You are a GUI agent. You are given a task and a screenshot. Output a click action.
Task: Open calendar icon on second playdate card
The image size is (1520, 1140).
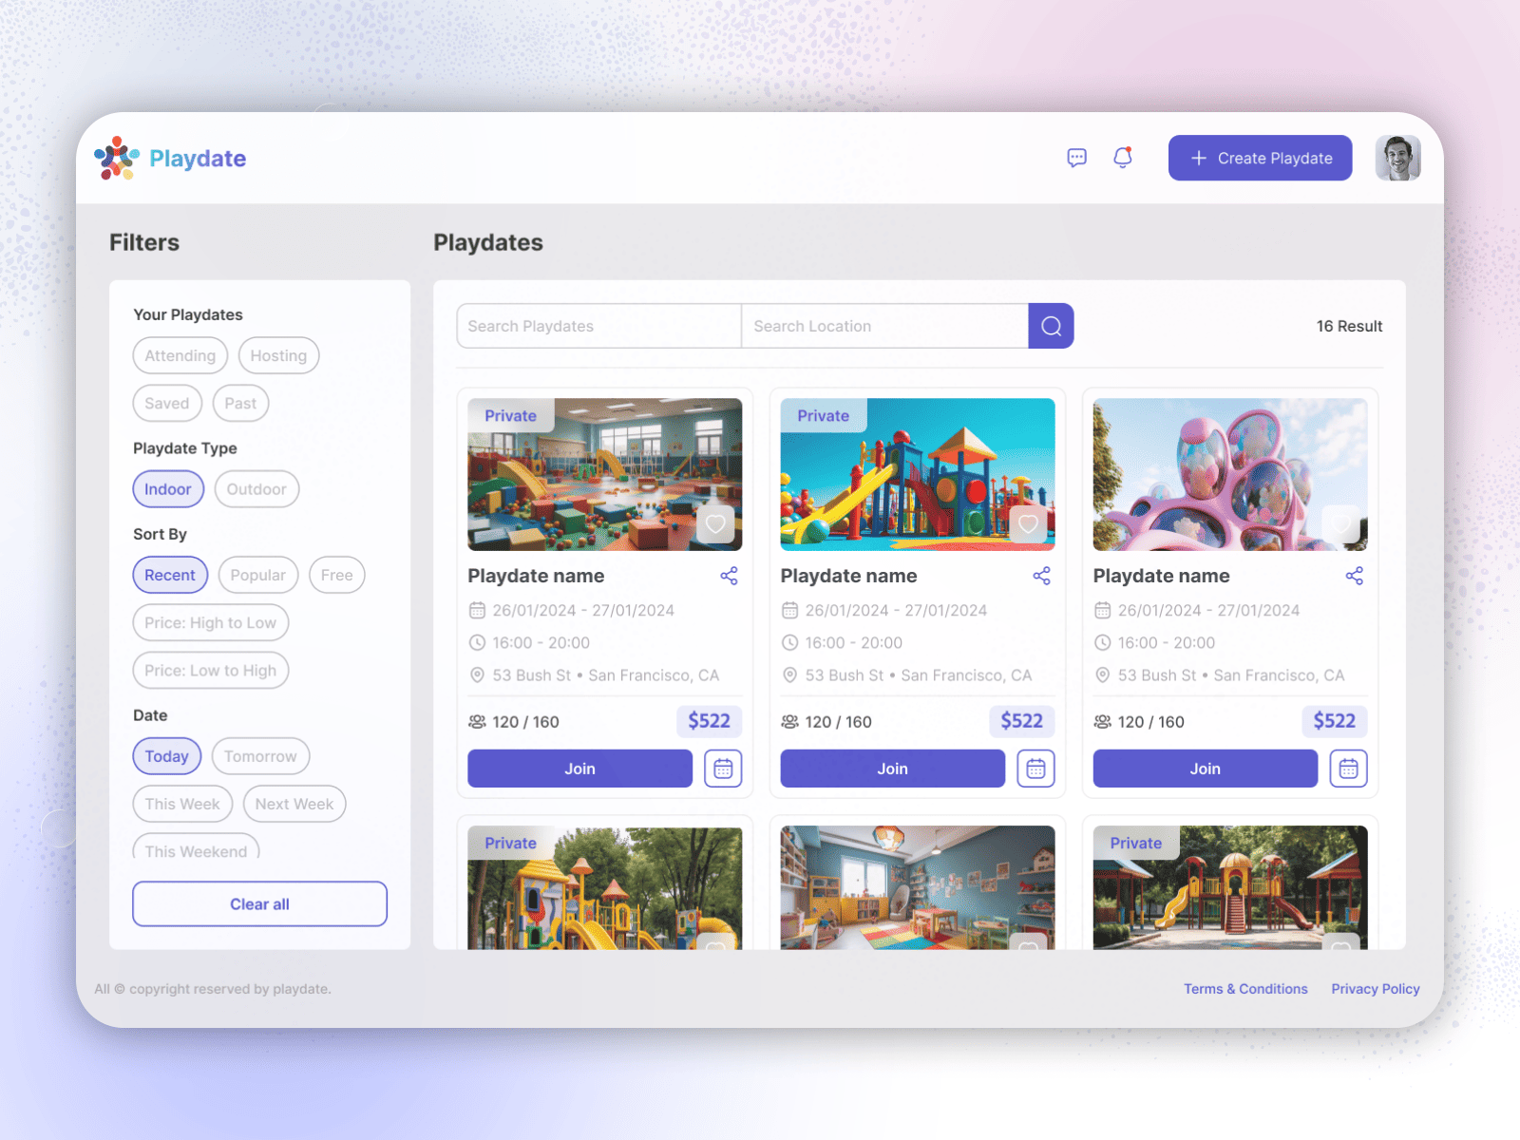pos(1035,769)
